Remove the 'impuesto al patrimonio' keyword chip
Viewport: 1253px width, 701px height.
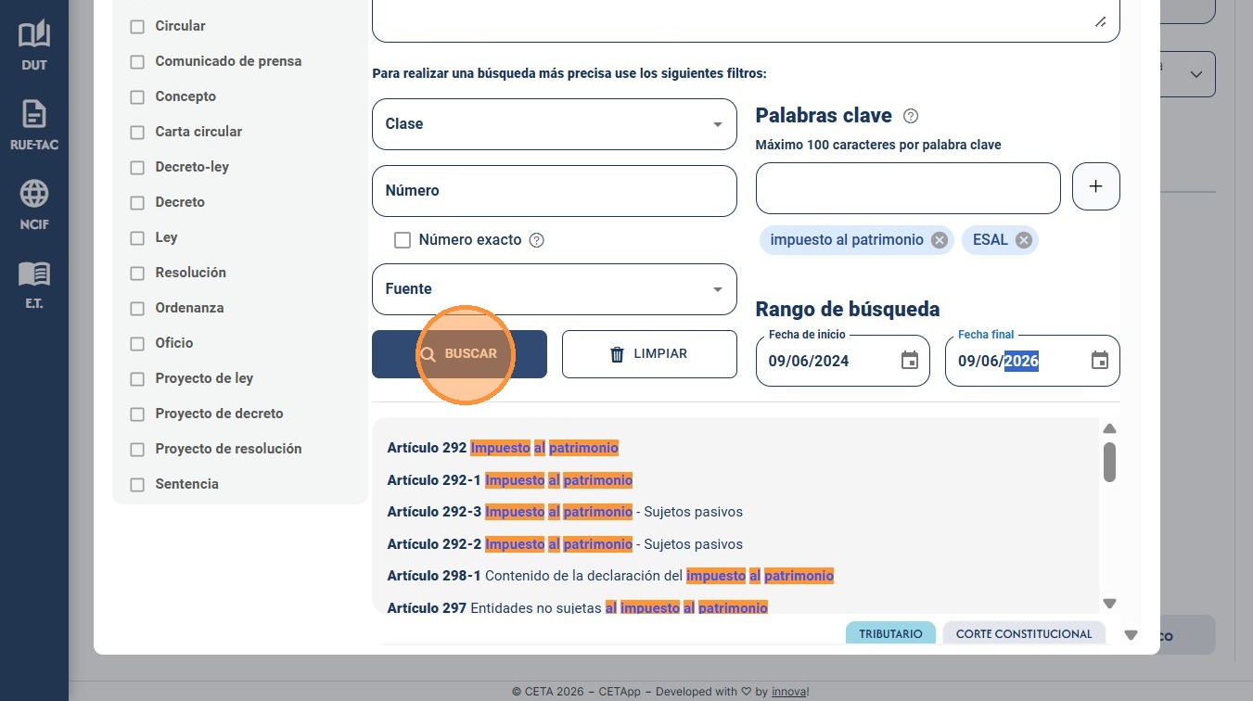[940, 240]
